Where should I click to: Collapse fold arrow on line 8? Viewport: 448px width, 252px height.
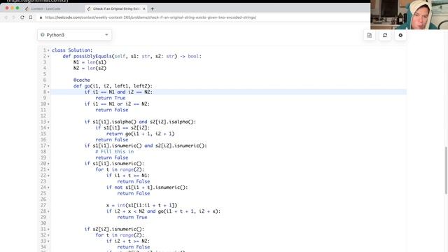point(48,92)
